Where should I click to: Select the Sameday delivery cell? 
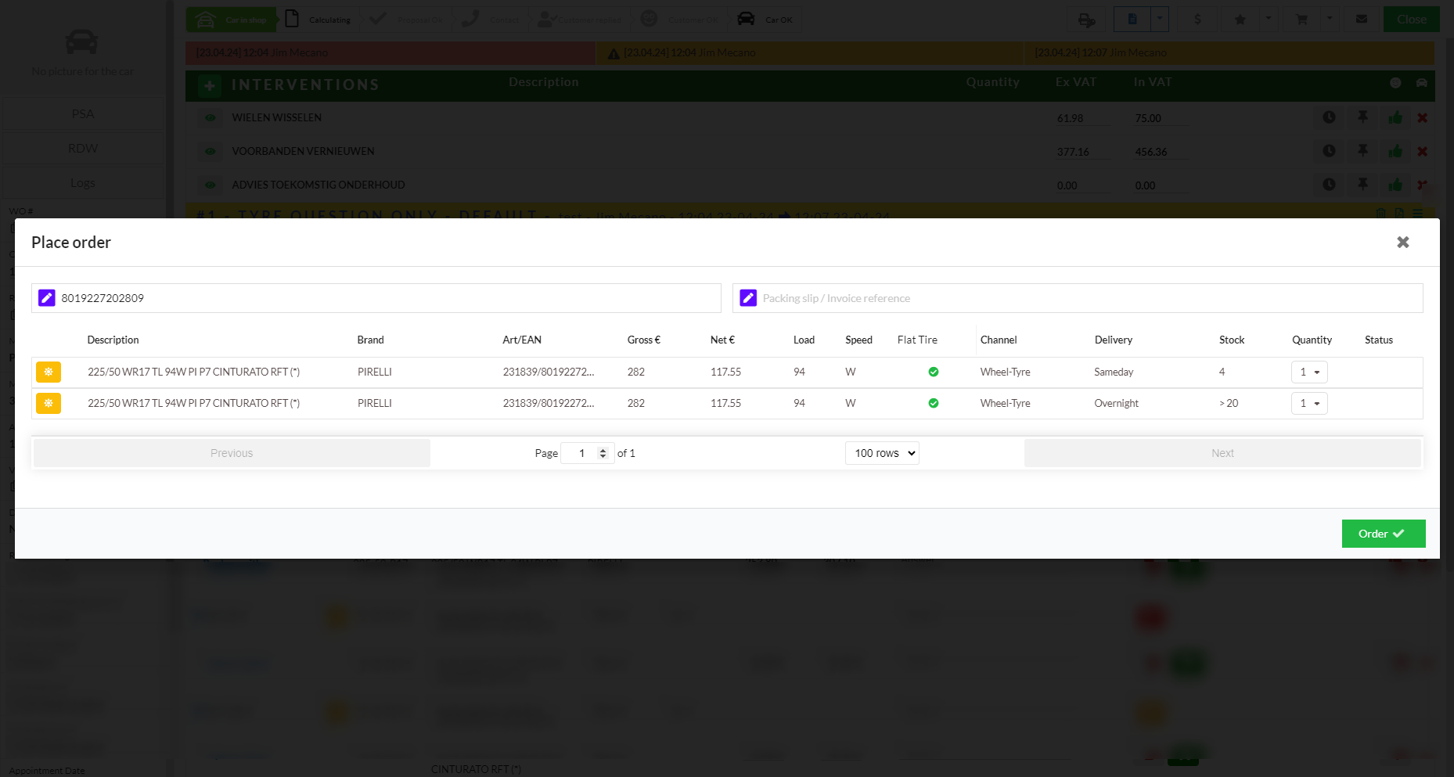pyautogui.click(x=1114, y=372)
